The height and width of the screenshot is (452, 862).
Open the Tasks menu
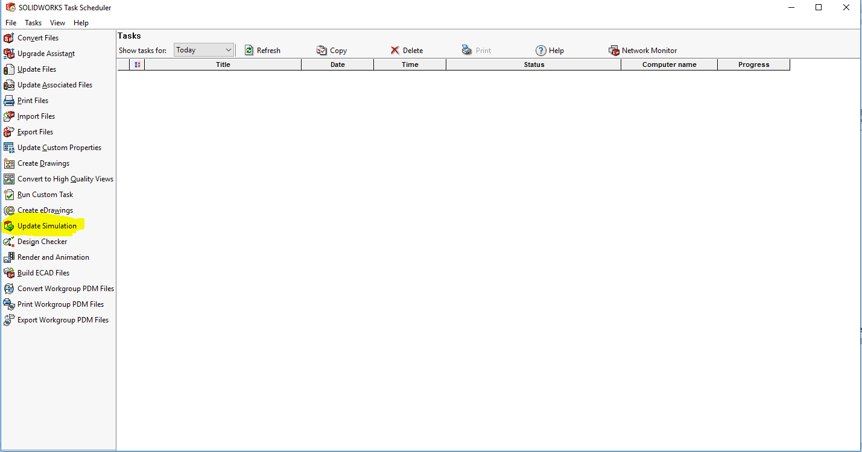coord(33,23)
